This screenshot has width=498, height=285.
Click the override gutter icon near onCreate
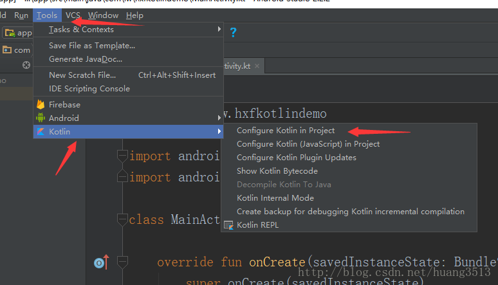[102, 262]
